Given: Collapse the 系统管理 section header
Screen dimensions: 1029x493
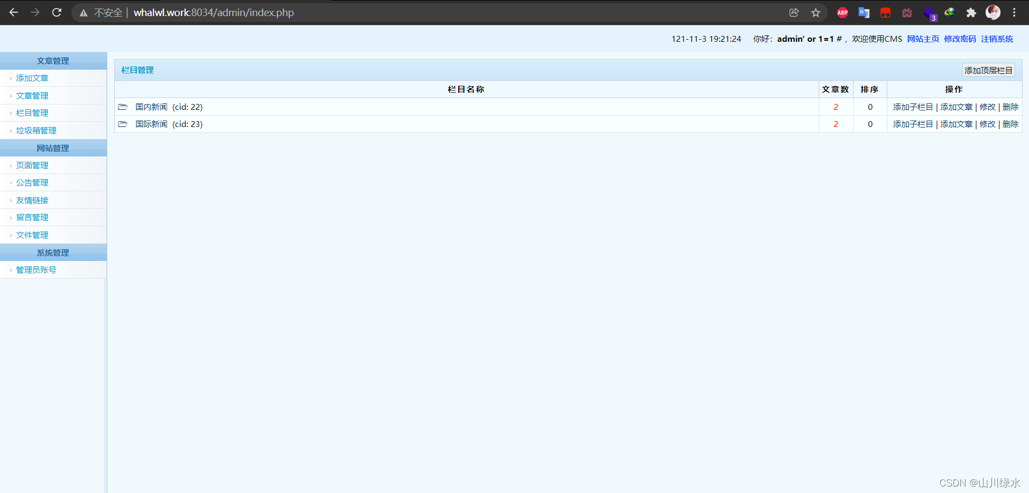Looking at the screenshot, I should coord(53,252).
